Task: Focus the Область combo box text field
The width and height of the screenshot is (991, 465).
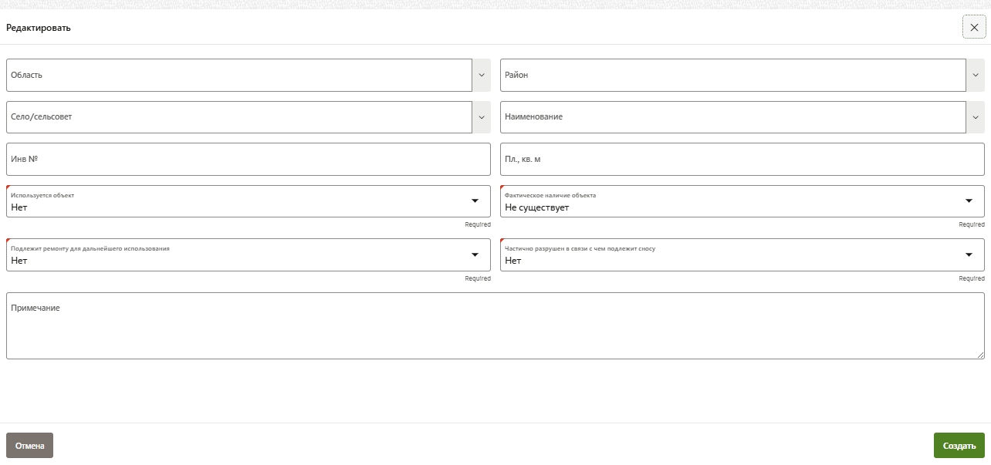Action: click(x=239, y=76)
